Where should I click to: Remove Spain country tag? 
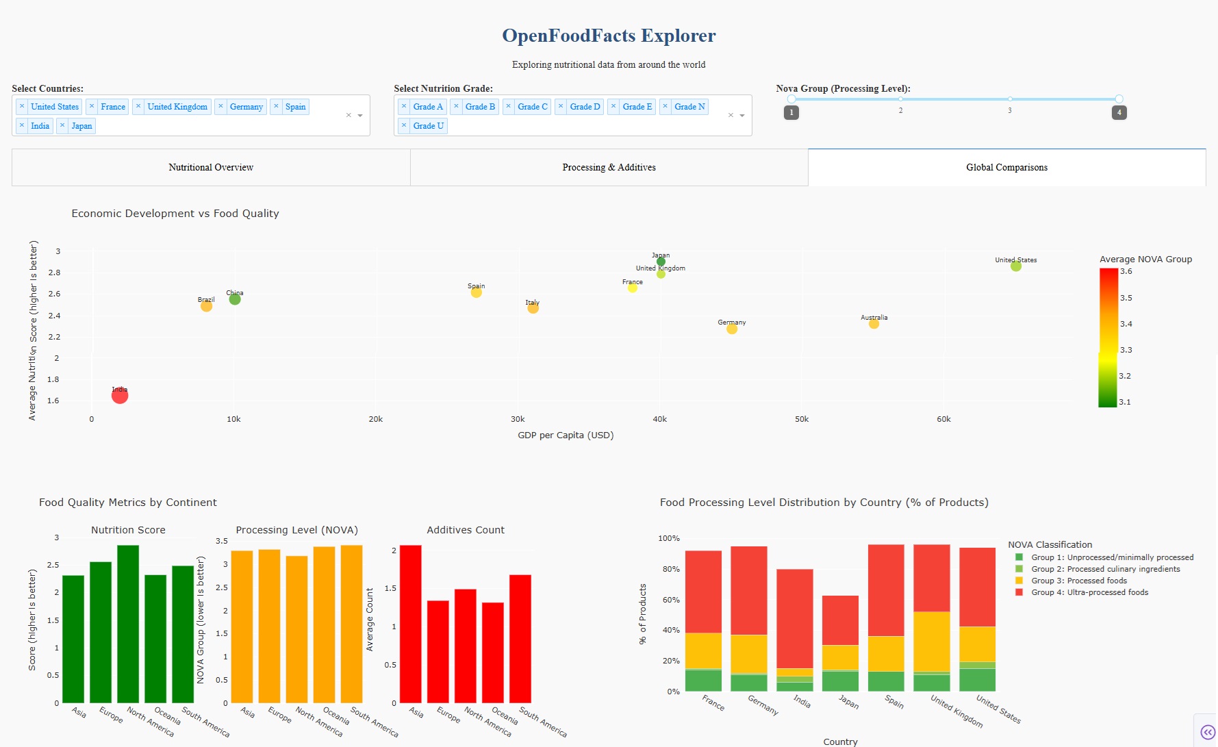(x=276, y=107)
